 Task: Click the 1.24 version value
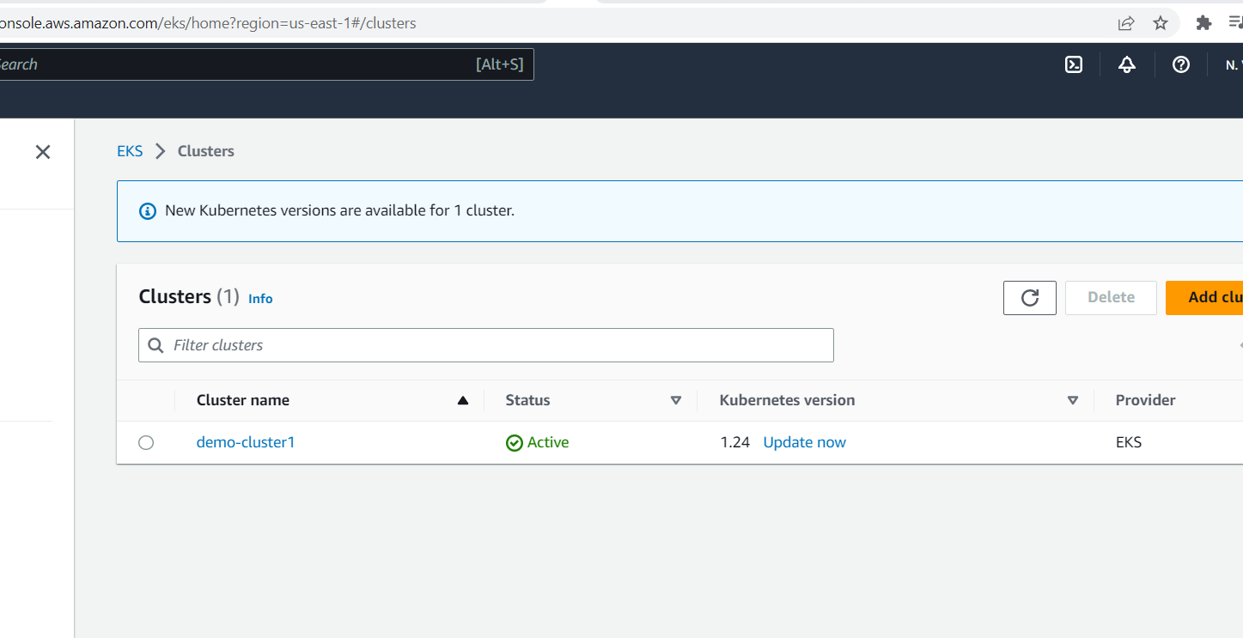pyautogui.click(x=735, y=442)
